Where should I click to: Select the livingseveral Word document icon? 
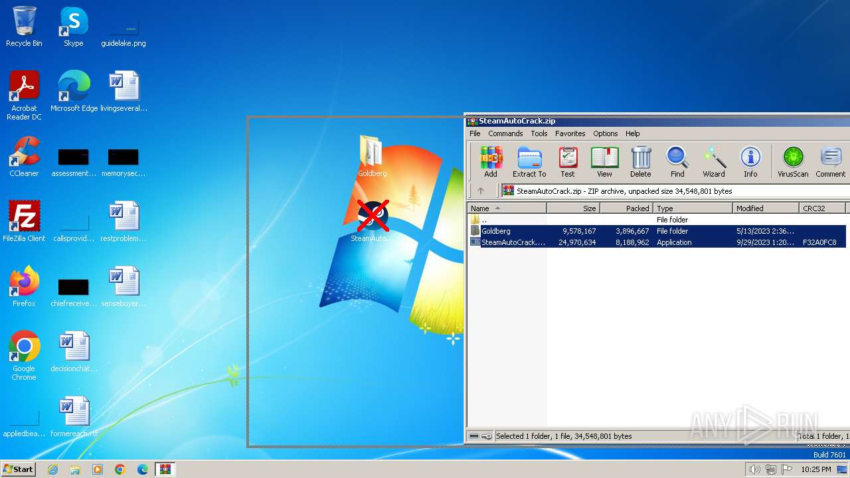tap(124, 92)
